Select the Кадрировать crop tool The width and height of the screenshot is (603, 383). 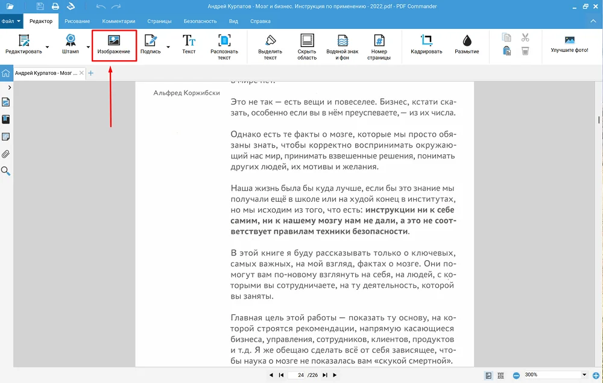pyautogui.click(x=426, y=44)
